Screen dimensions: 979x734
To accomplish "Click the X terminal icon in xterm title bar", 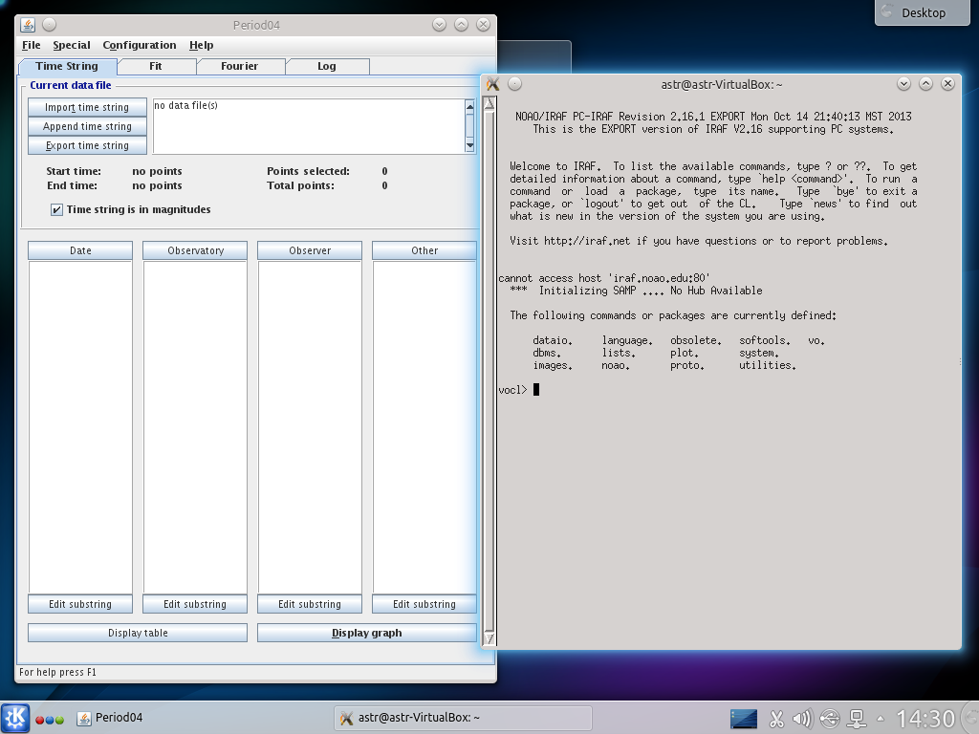I will click(492, 84).
